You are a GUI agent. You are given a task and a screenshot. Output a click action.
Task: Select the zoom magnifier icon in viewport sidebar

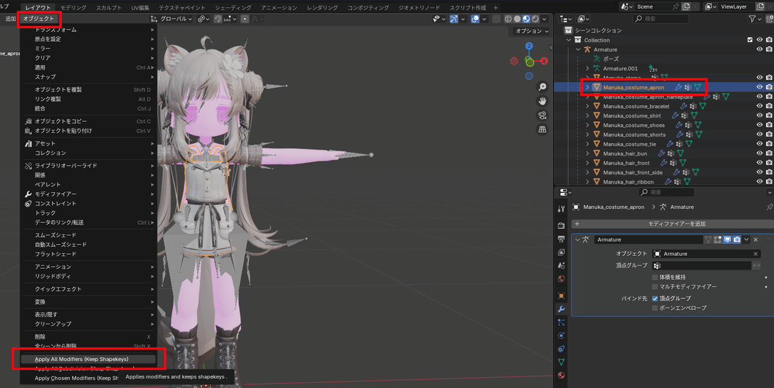(541, 87)
